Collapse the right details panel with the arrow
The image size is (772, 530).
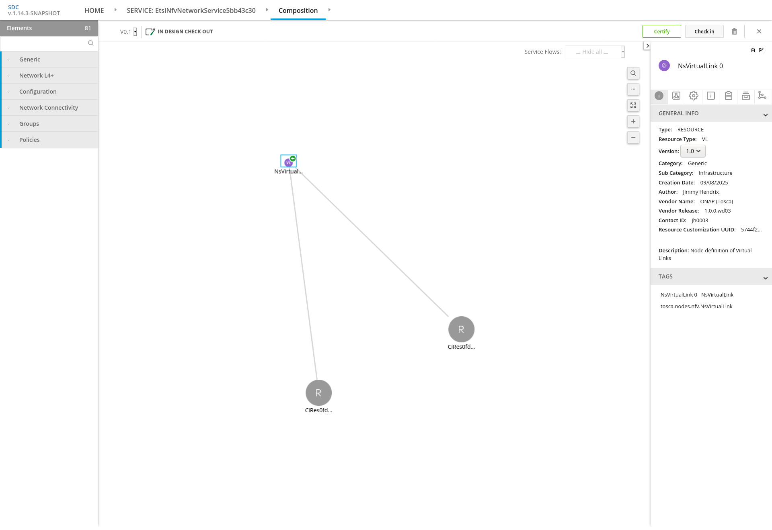(x=647, y=46)
